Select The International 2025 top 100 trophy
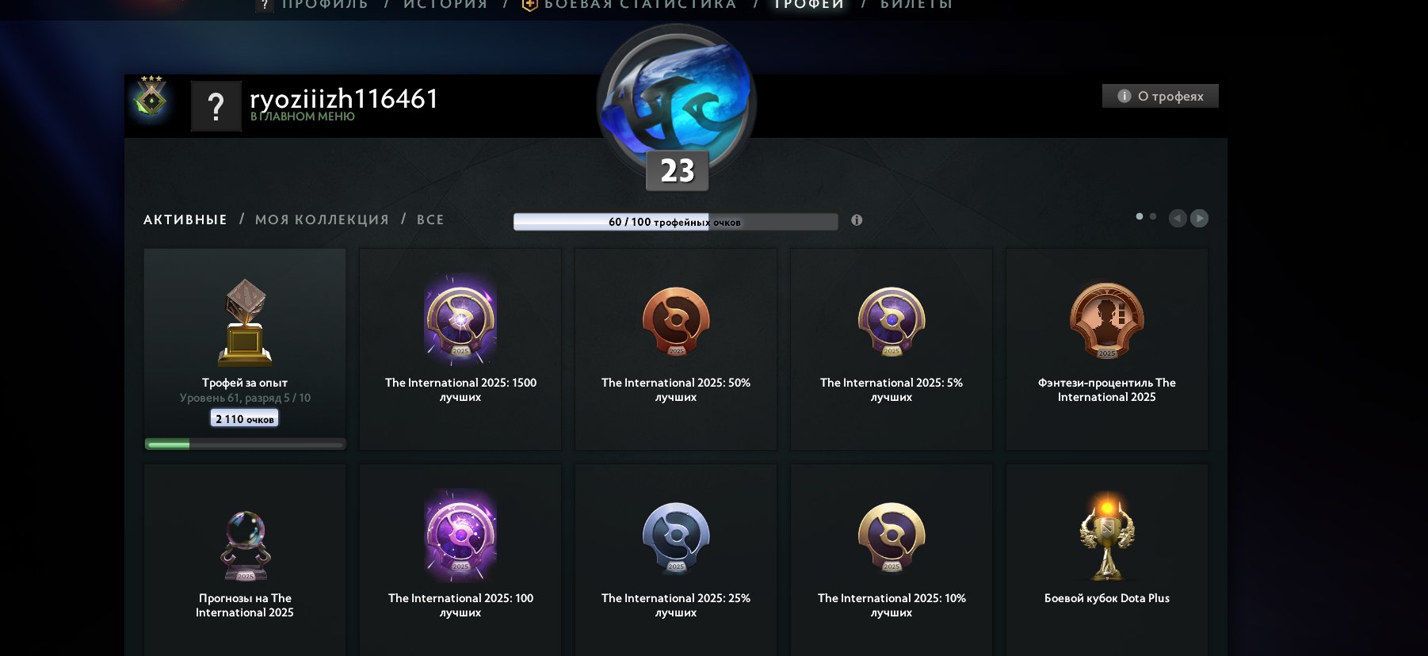The height and width of the screenshot is (656, 1428). pyautogui.click(x=460, y=560)
